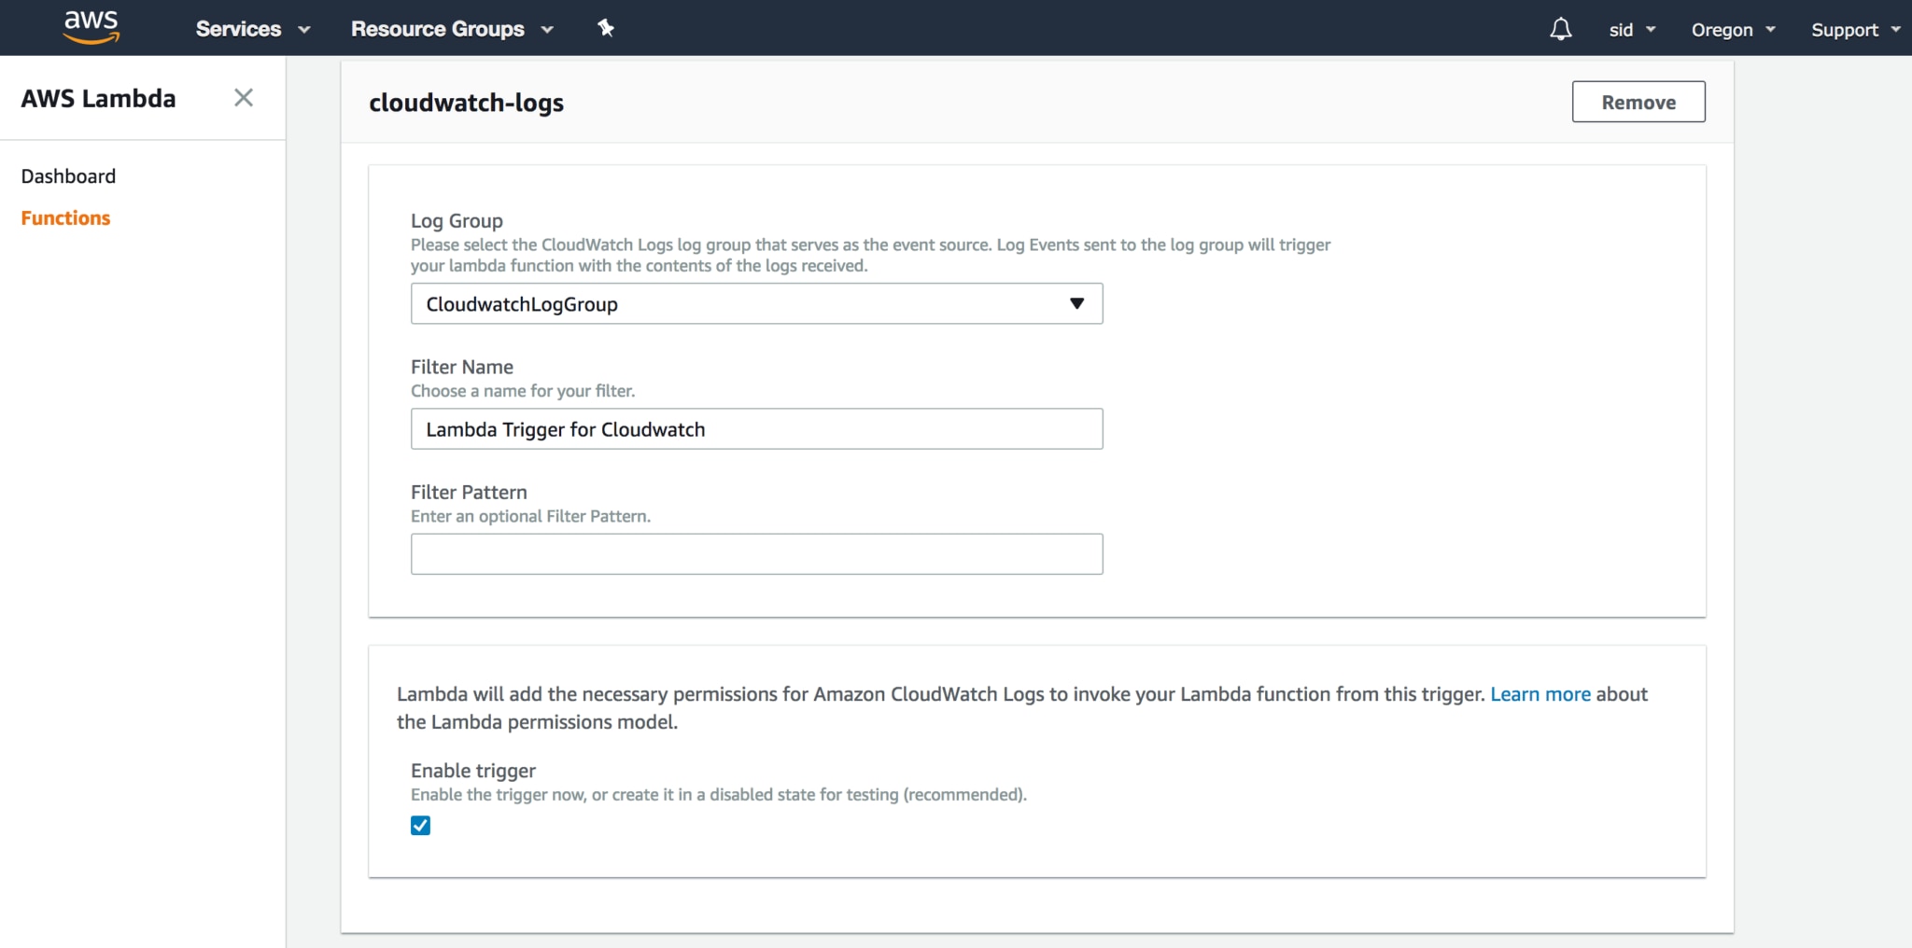Viewport: 1912px width, 948px height.
Task: Click the chevron arrow beside Services
Action: pyautogui.click(x=304, y=30)
